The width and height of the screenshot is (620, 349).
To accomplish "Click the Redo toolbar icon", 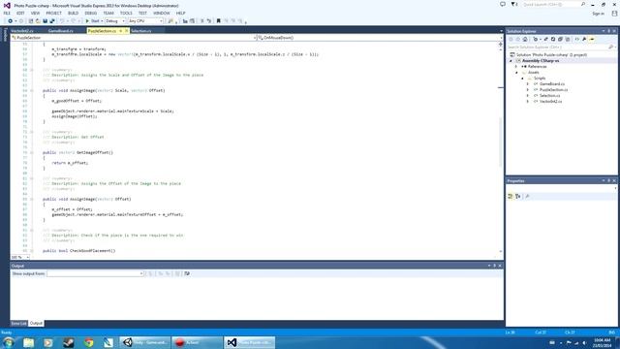I will (74, 21).
